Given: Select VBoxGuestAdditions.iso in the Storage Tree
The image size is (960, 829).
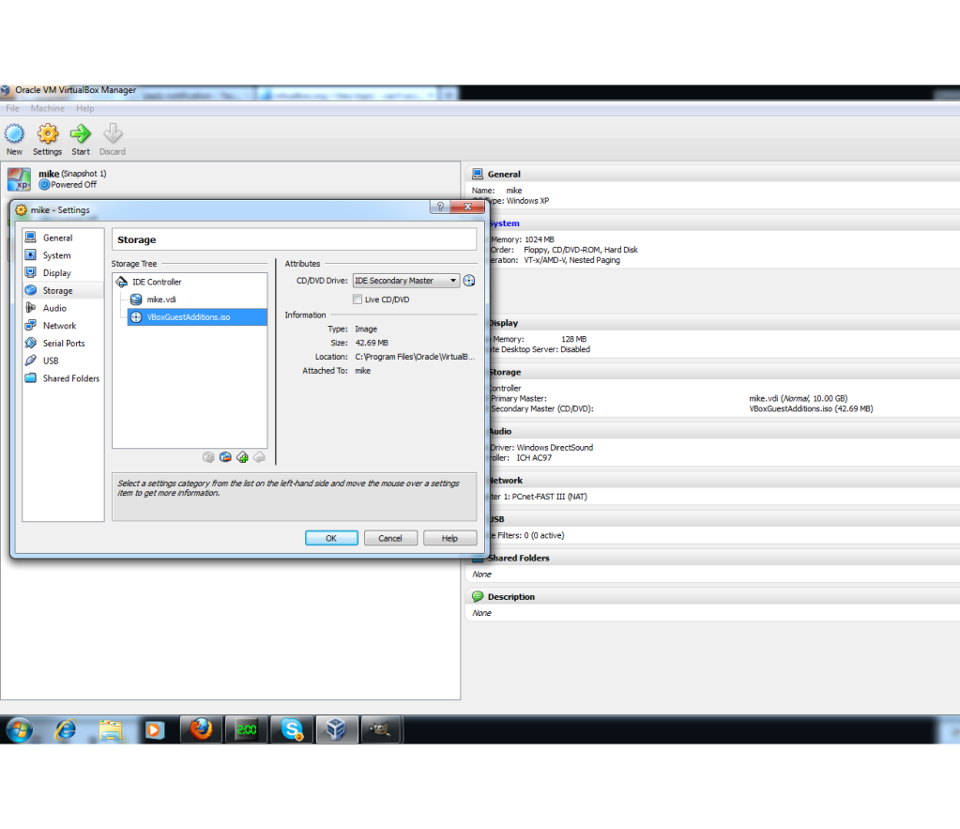Looking at the screenshot, I should (x=188, y=317).
